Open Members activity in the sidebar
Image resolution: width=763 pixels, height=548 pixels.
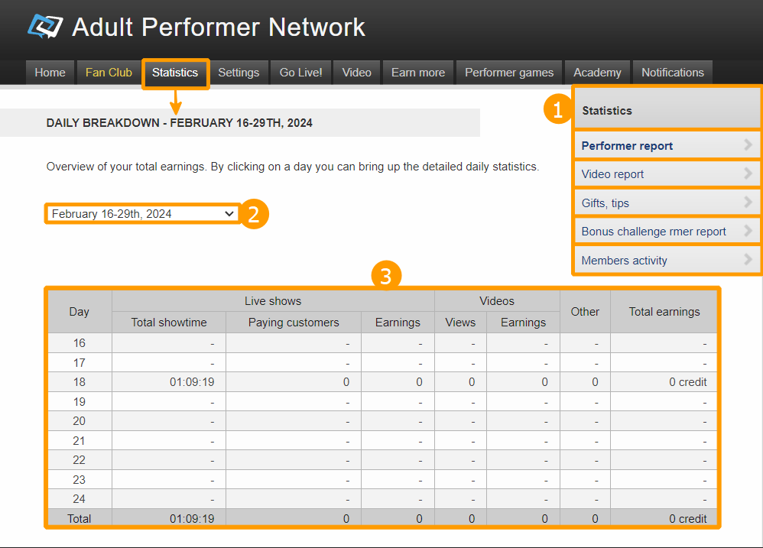tap(624, 261)
